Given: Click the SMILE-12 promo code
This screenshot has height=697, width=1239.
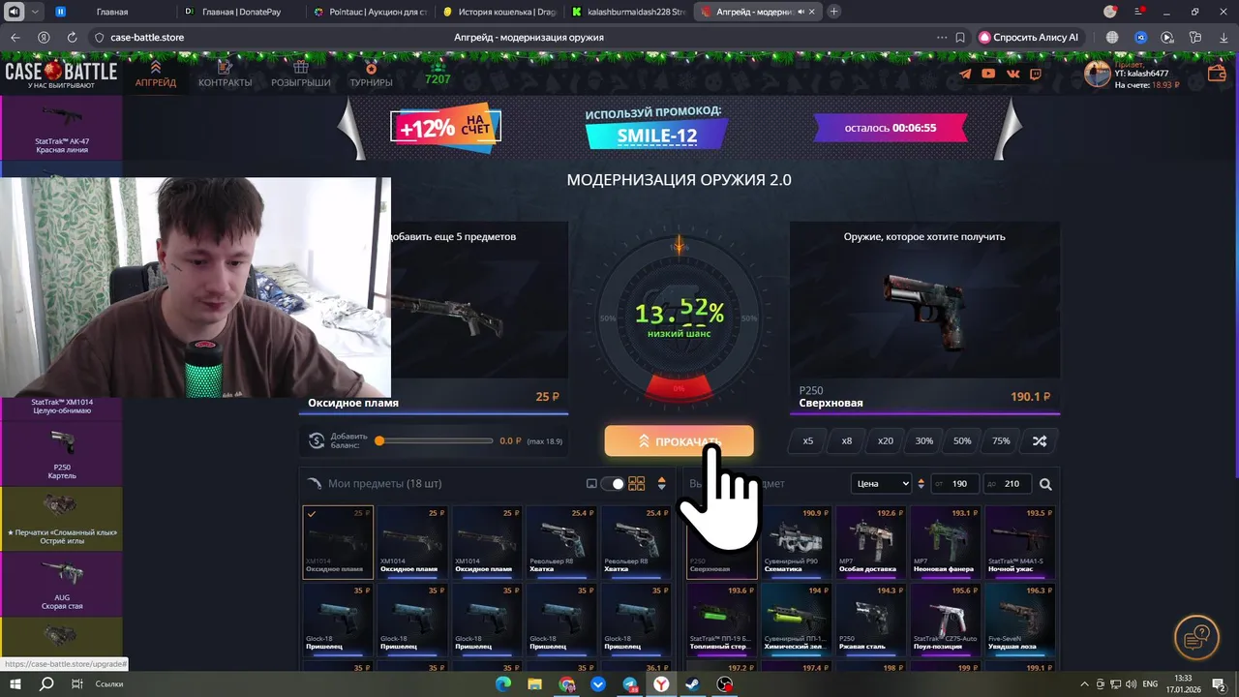Looking at the screenshot, I should click(657, 135).
